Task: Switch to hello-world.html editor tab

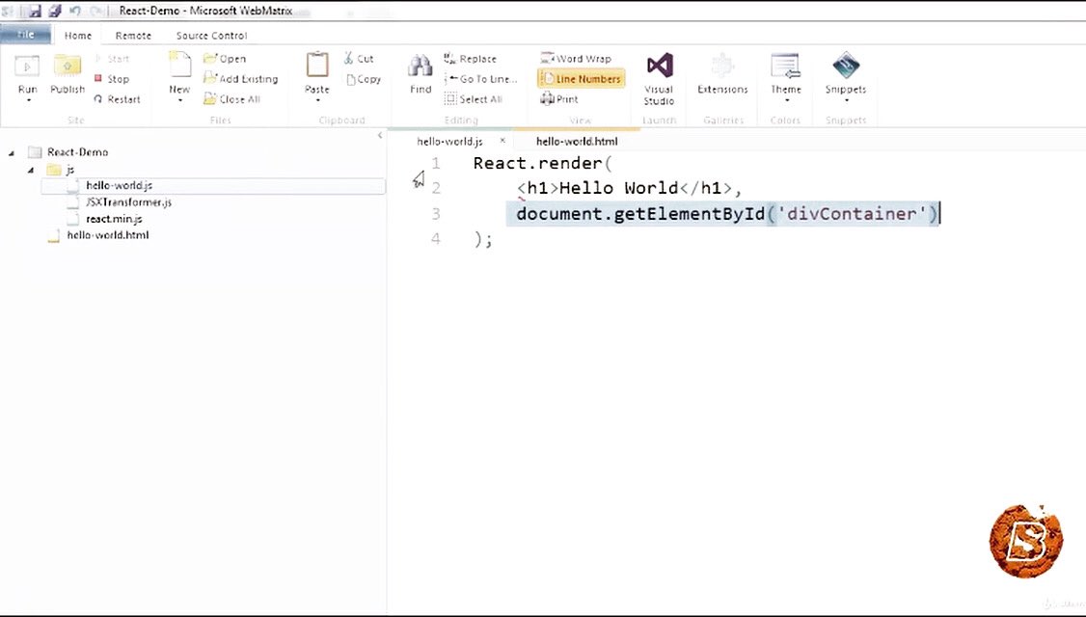Action: click(576, 142)
